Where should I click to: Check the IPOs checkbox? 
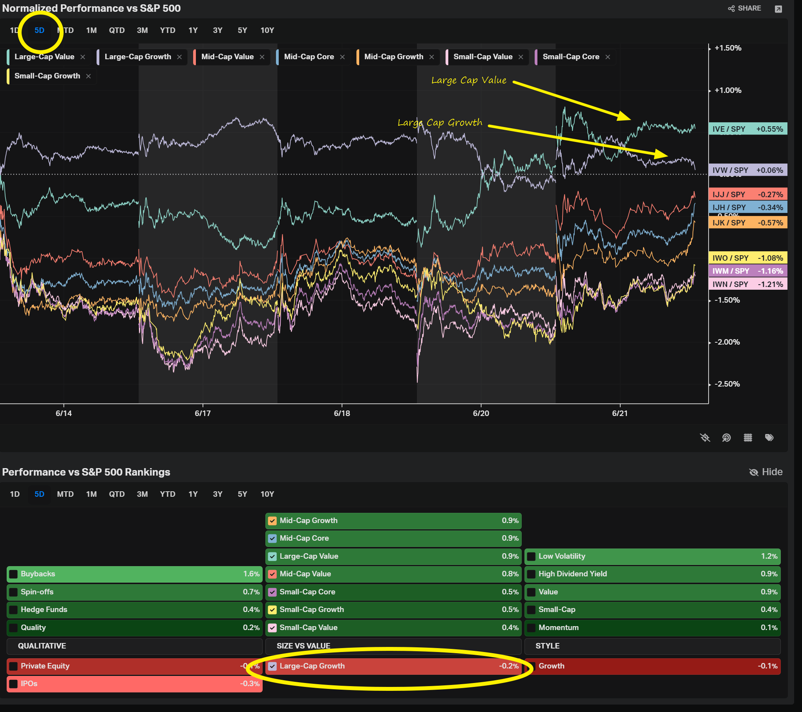[13, 684]
